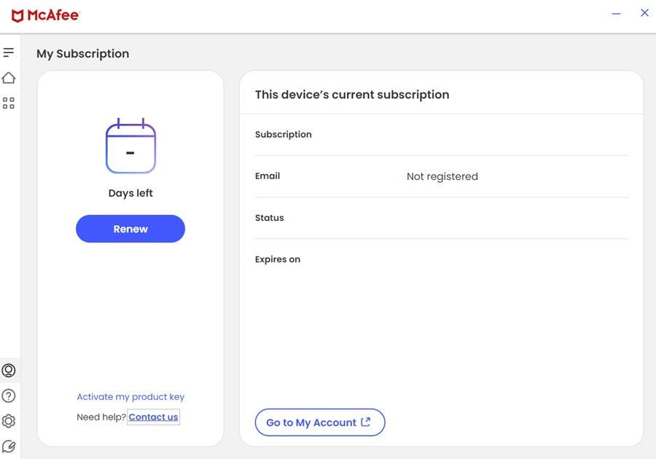Click the Not registered email value
The image size is (656, 459).
442,176
